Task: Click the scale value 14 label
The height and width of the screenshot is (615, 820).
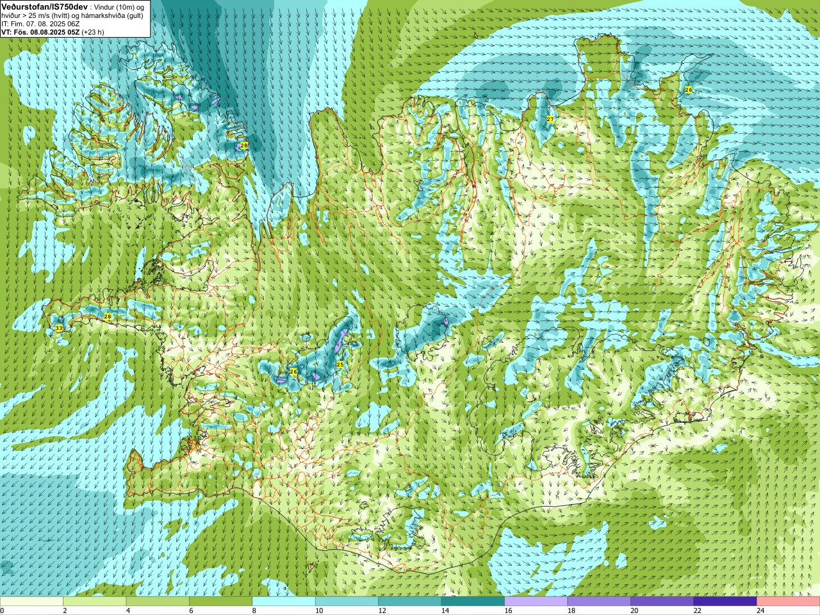Action: [x=445, y=611]
